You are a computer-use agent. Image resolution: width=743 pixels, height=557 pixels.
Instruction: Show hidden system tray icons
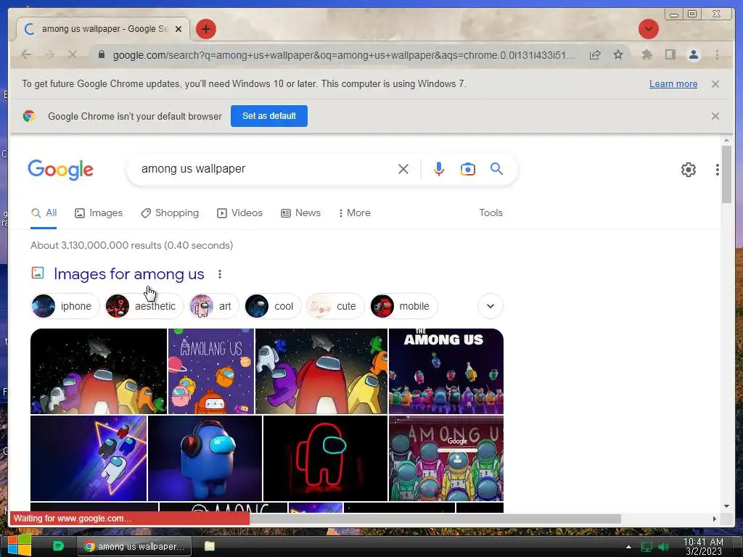[x=628, y=547]
